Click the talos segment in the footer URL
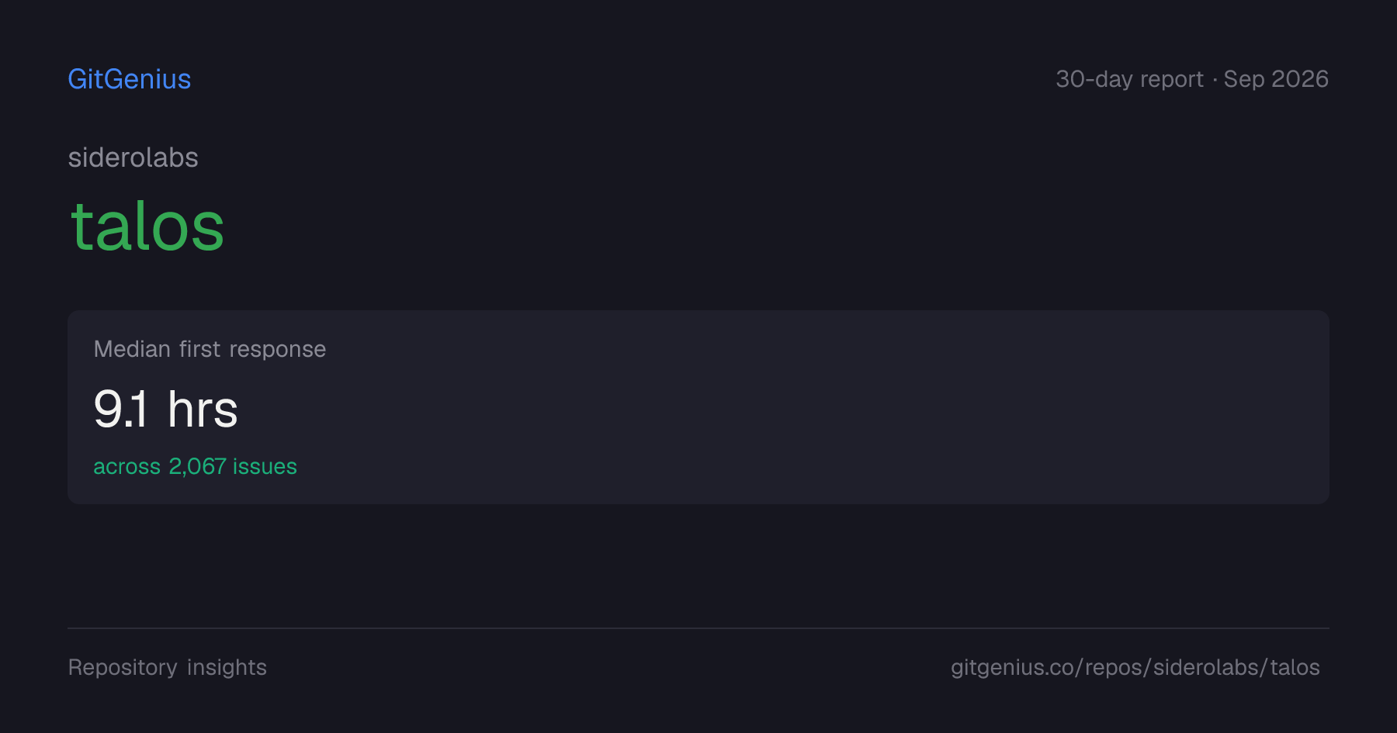 coord(1295,667)
